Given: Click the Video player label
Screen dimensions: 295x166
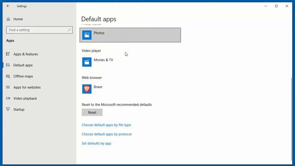Looking at the screenshot, I should 91,51.
